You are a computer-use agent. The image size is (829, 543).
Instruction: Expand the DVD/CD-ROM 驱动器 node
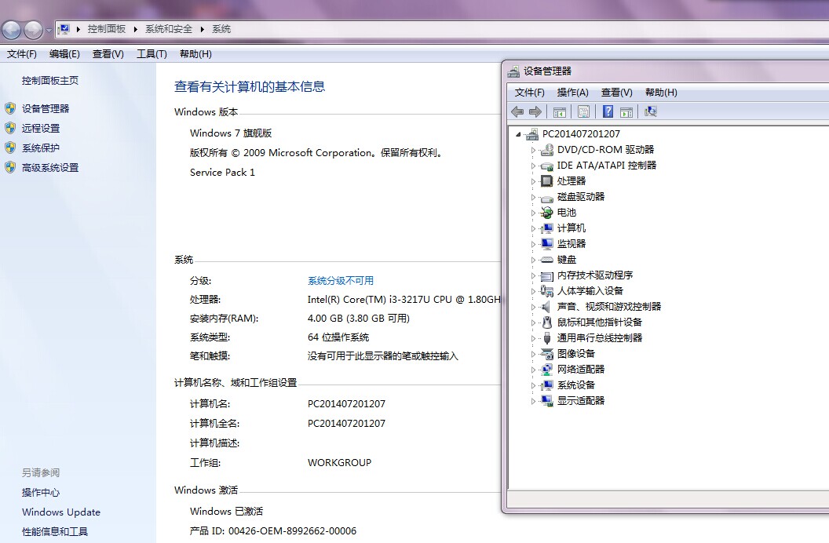coord(533,150)
